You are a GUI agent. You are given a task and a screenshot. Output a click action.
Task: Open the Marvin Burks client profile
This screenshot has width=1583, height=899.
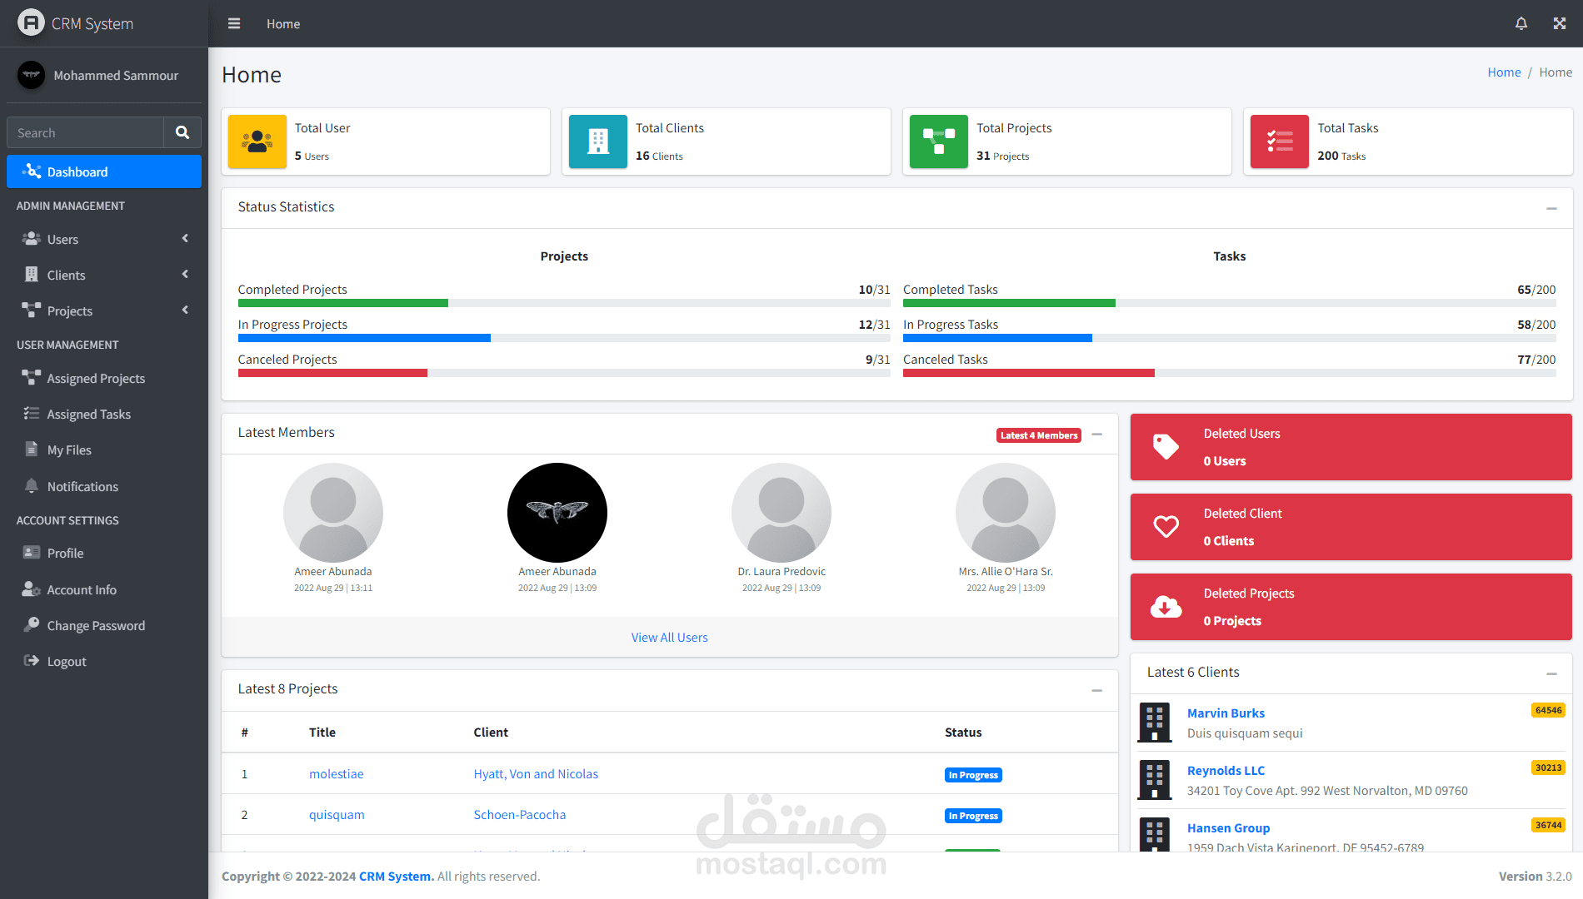click(1226, 713)
